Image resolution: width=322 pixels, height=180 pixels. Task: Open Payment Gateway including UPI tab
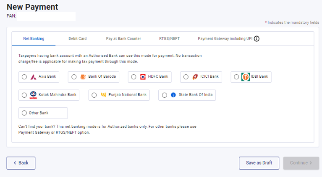(225, 39)
